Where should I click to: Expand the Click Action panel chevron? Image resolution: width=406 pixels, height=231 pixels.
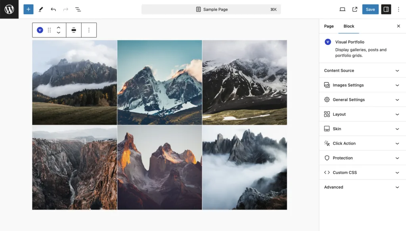397,143
